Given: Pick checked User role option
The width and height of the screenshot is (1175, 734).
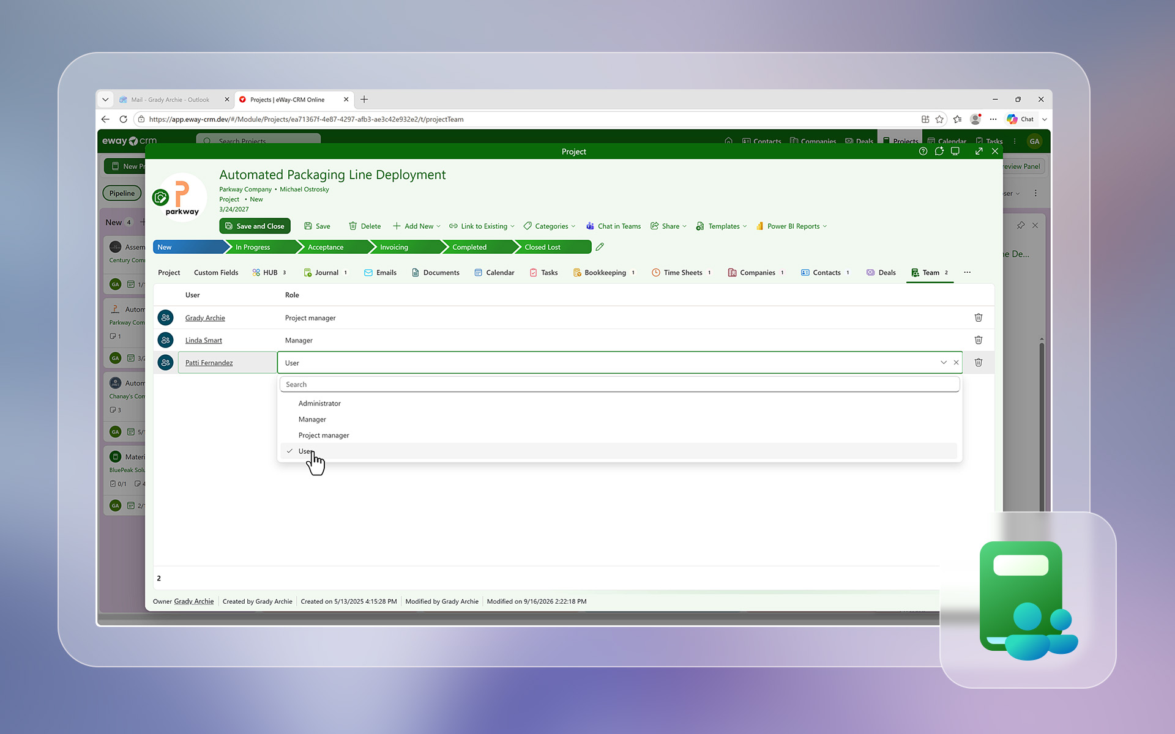Looking at the screenshot, I should click(x=619, y=451).
